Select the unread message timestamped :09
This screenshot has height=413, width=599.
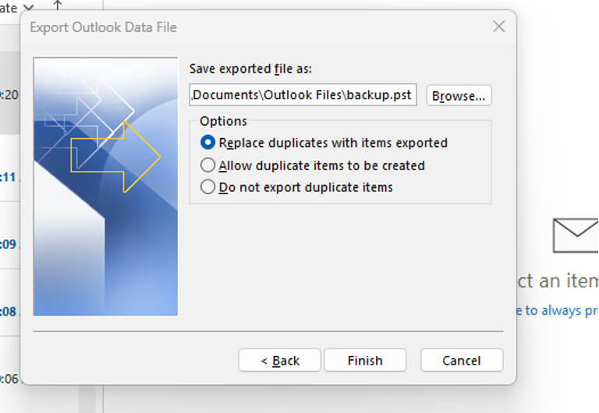[x=9, y=244]
